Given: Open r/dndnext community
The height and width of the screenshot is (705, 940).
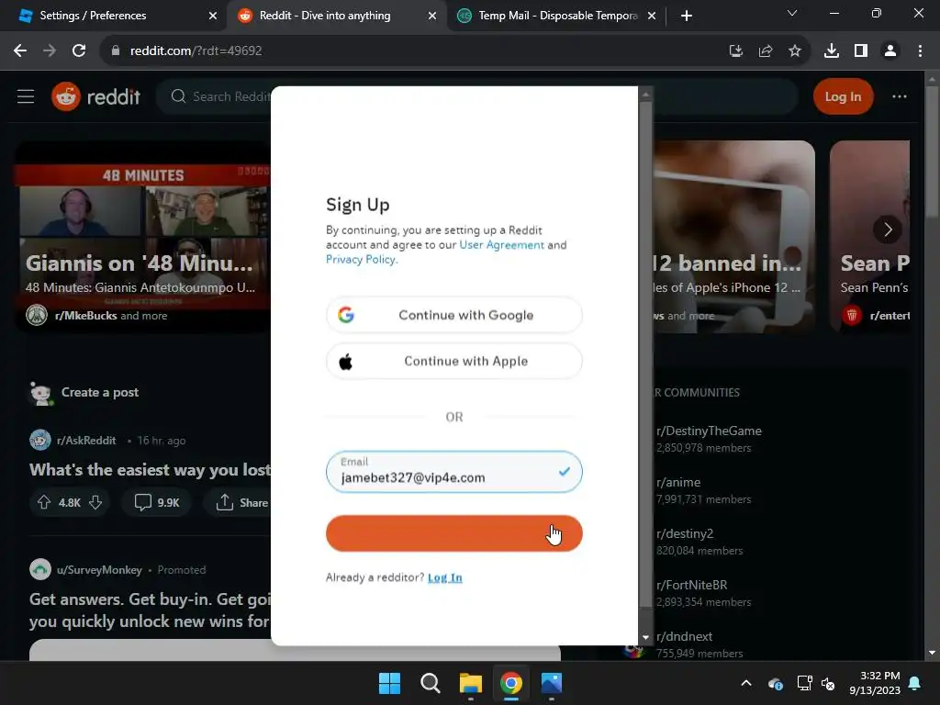Looking at the screenshot, I should point(684,637).
